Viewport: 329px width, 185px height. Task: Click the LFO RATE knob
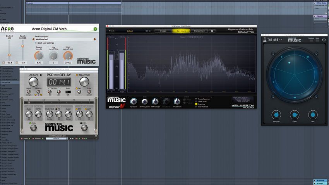(33, 82)
